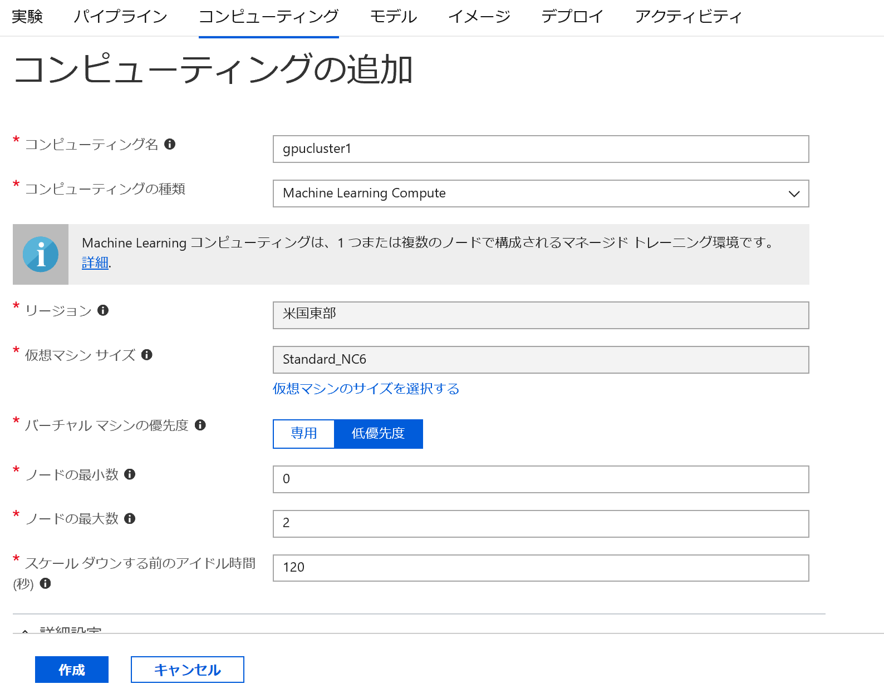Click the 作成 button

[x=72, y=670]
